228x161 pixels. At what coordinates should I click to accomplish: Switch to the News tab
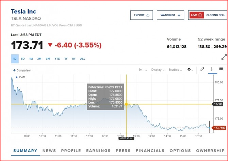[x=49, y=150]
